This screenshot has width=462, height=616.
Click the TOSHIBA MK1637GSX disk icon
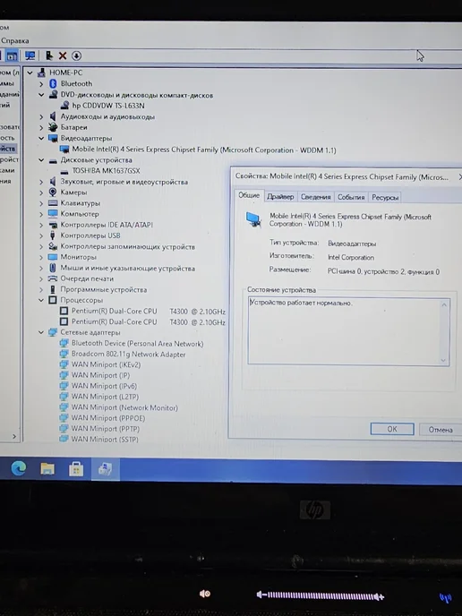(x=64, y=172)
